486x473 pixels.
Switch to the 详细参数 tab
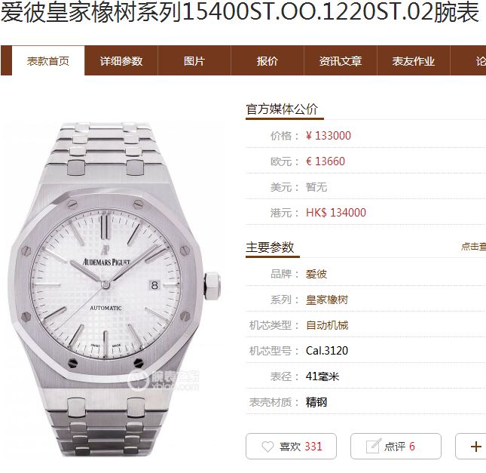coord(121,61)
